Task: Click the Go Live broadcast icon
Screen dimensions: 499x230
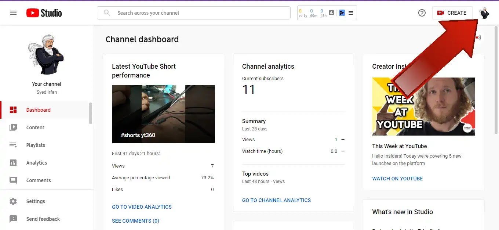Action: 478,37
